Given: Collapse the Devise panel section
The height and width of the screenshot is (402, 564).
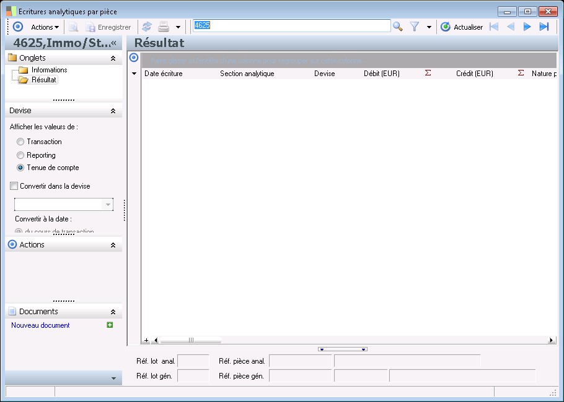Looking at the screenshot, I should (113, 111).
